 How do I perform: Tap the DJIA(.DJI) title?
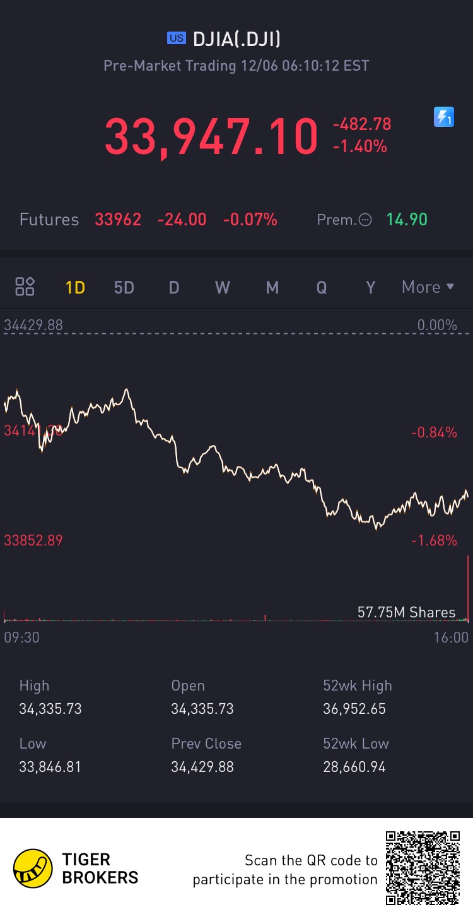click(x=237, y=39)
